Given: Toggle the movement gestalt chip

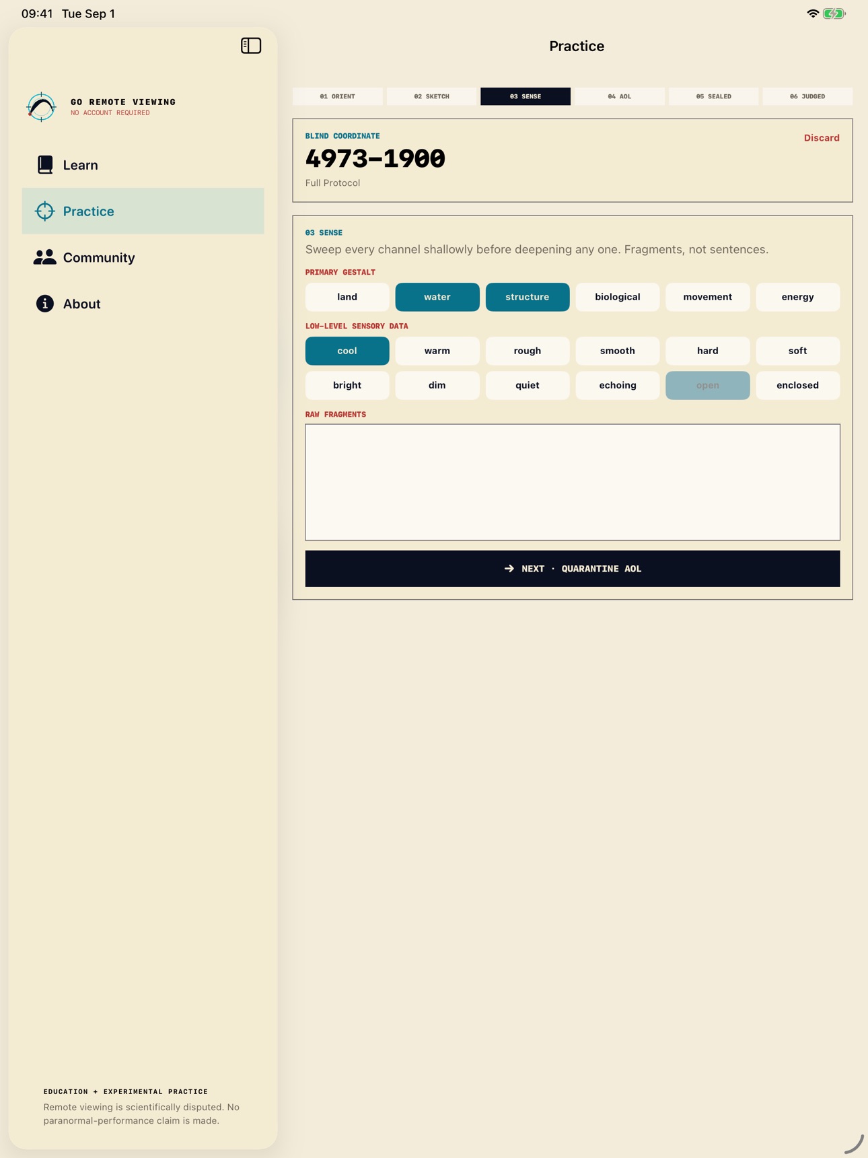Looking at the screenshot, I should pyautogui.click(x=708, y=297).
